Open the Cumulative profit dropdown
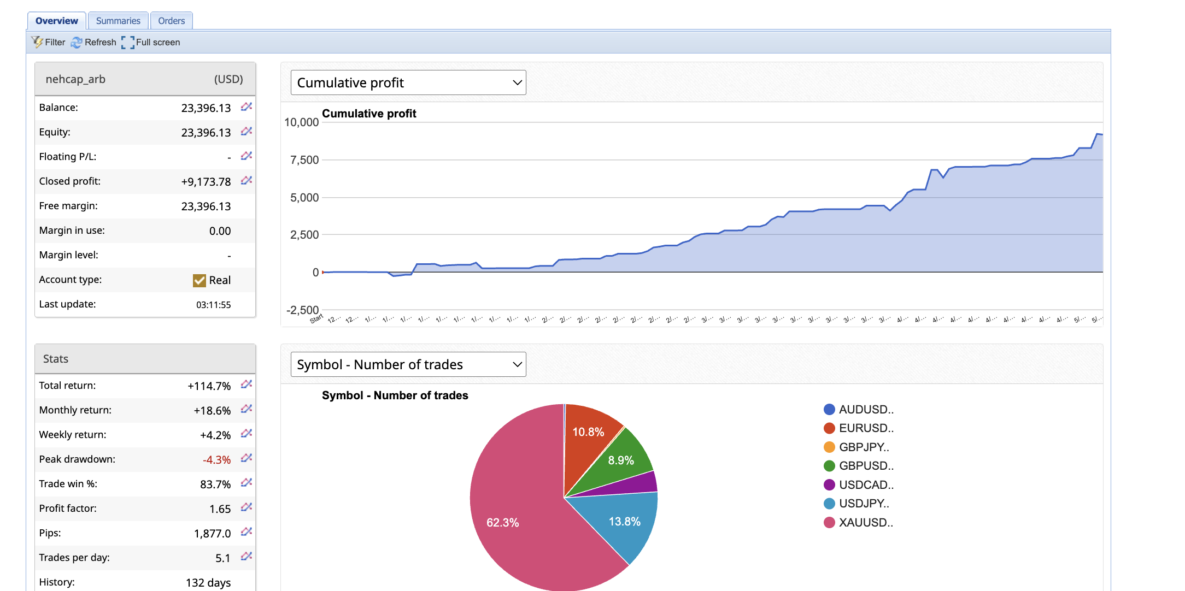 point(408,82)
